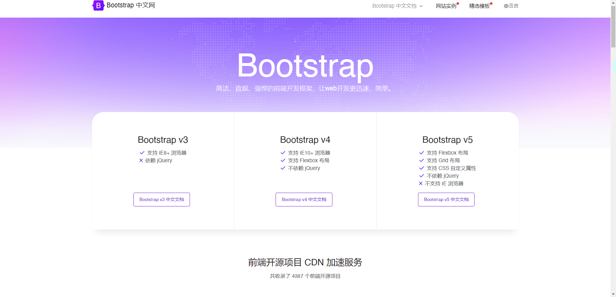Click the text 共收录了 4387 个前端开源项目
This screenshot has width=616, height=297.
point(305,276)
